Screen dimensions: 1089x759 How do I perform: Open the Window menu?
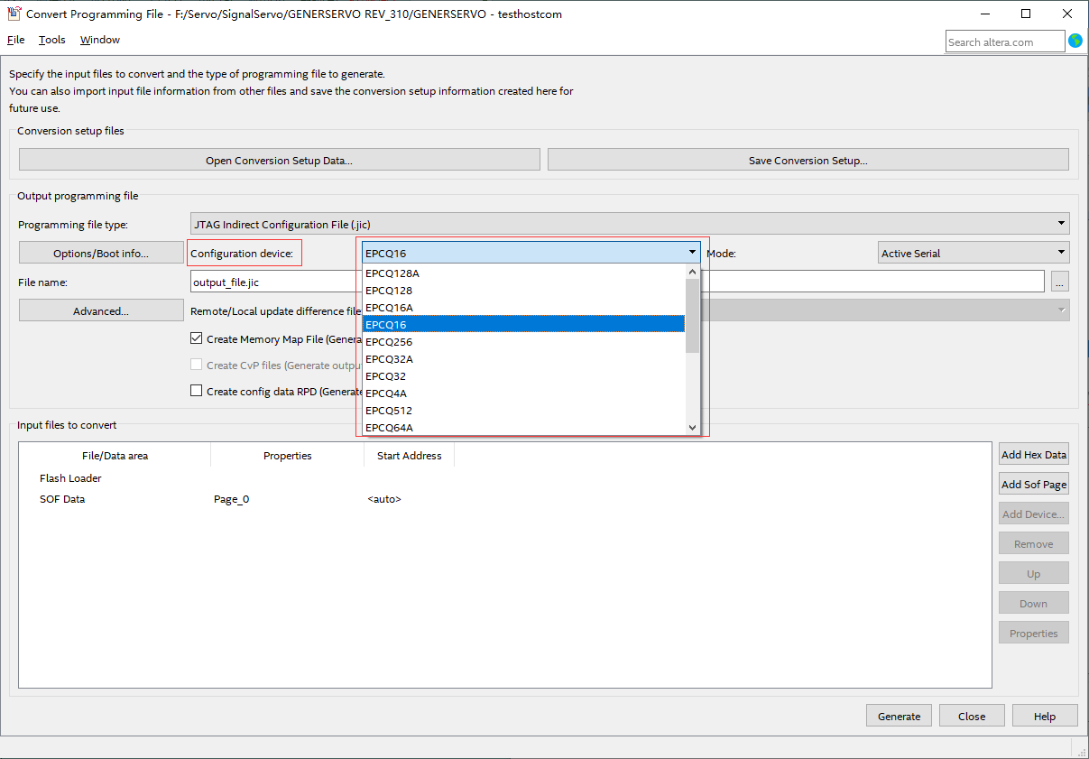(x=100, y=40)
